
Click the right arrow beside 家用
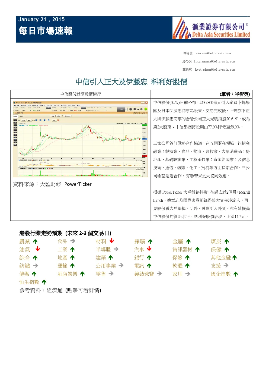[188, 274]
